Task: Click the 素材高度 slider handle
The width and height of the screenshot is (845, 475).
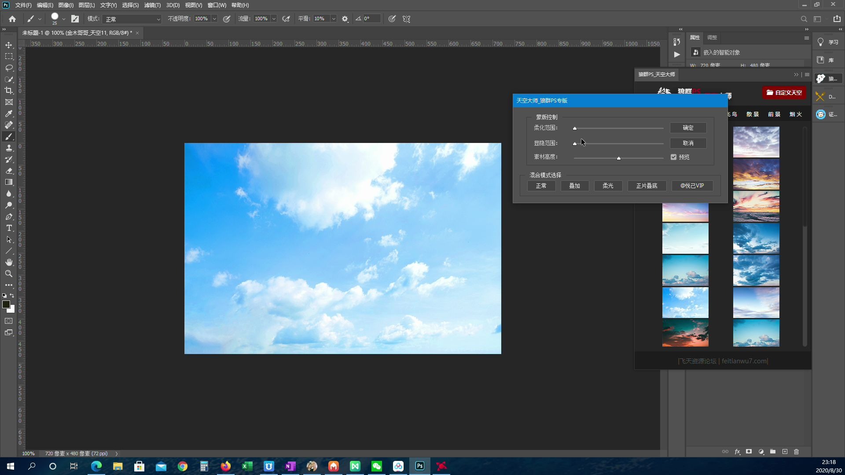Action: [x=618, y=158]
